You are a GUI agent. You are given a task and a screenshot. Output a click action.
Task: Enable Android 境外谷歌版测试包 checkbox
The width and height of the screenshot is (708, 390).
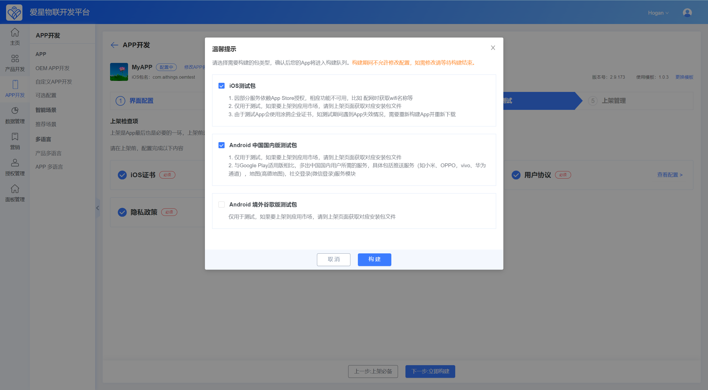pos(222,205)
